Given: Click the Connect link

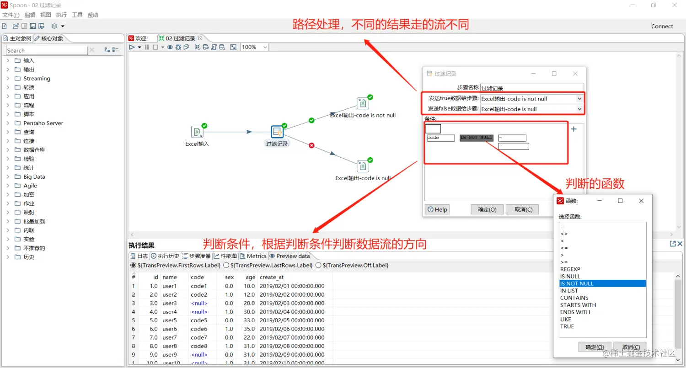Looking at the screenshot, I should (662, 26).
